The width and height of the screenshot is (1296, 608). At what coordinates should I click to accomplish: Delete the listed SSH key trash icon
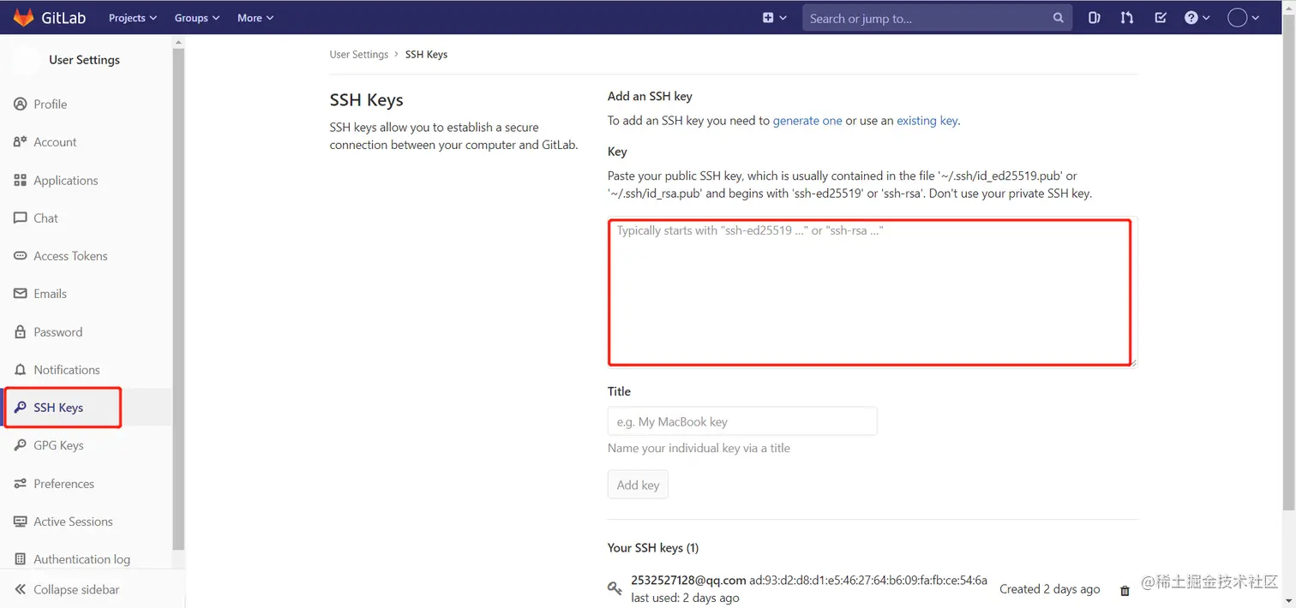[1125, 590]
